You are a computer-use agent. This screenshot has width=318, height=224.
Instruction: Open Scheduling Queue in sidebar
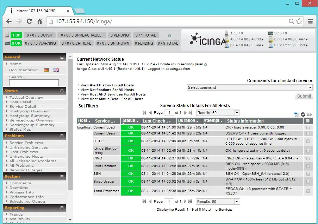pyautogui.click(x=27, y=202)
